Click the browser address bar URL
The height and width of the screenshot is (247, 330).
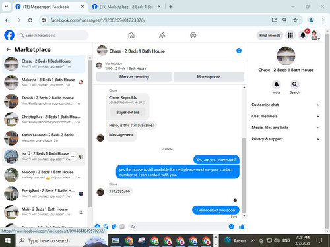click(98, 20)
